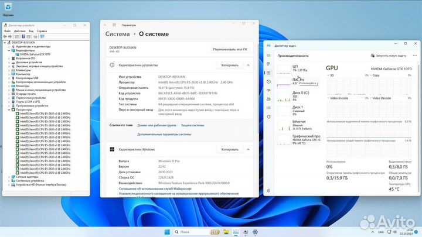Screen dimensions: 422x237
Task: Click Back arrow in Settings window
Action: point(105,25)
